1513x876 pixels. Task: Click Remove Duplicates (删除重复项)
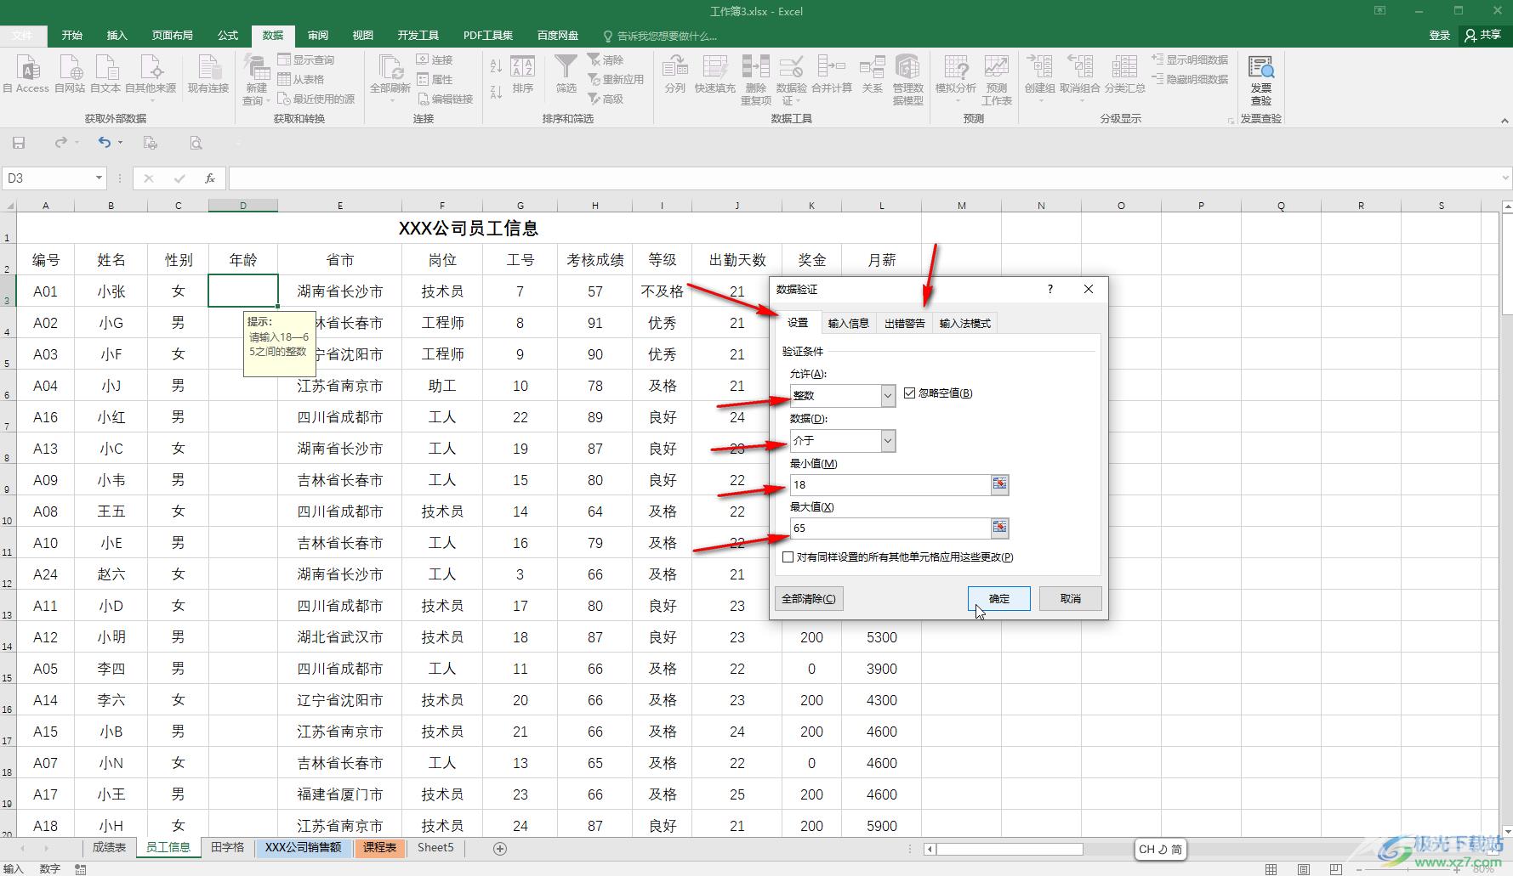click(x=755, y=80)
